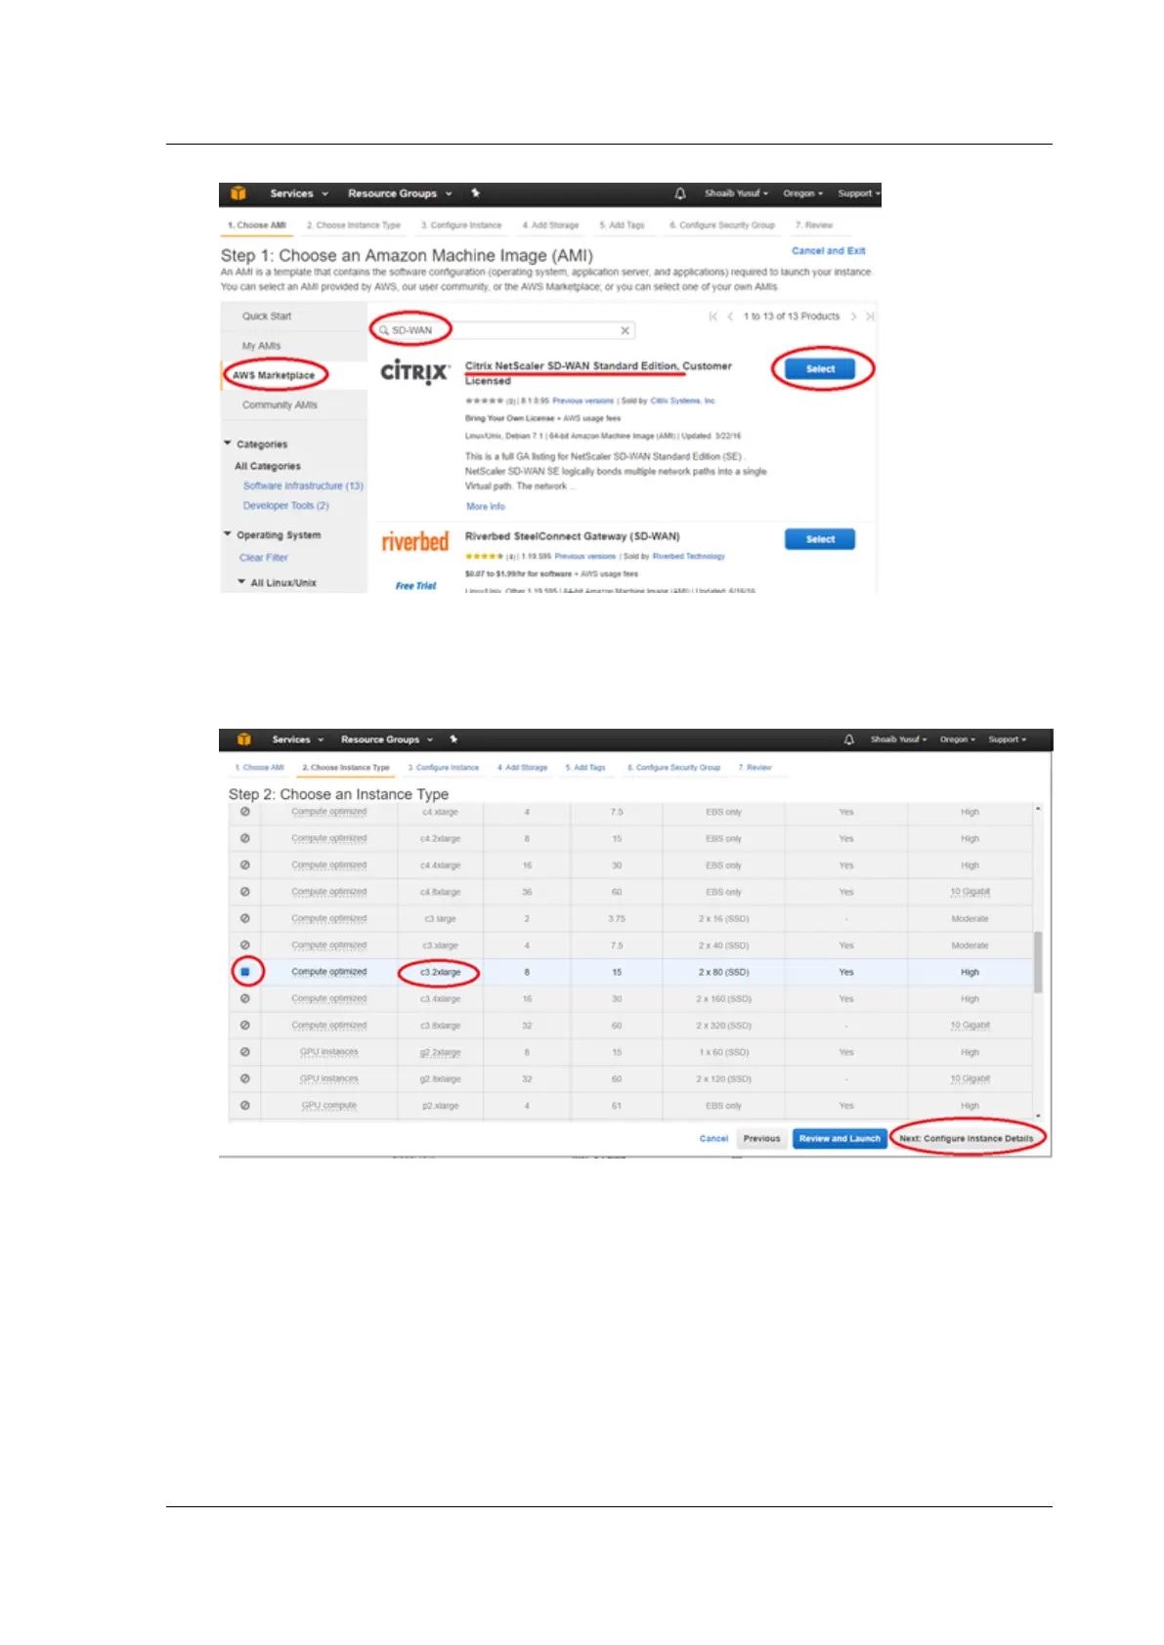This screenshot has width=1164, height=1645.
Task: Click the 10 Gigabit value in c4.8xlarge row
Action: [x=970, y=892]
